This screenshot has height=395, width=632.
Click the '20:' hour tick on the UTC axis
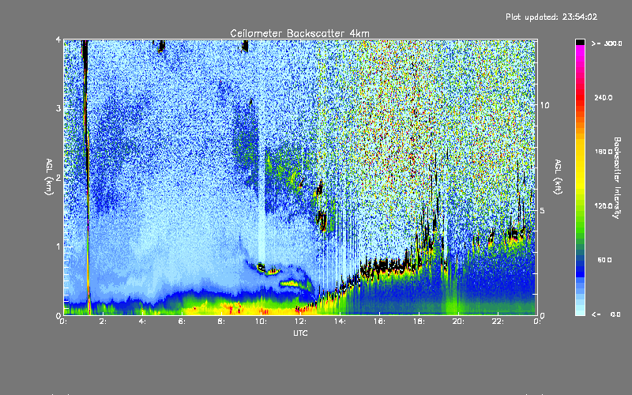pyautogui.click(x=458, y=322)
